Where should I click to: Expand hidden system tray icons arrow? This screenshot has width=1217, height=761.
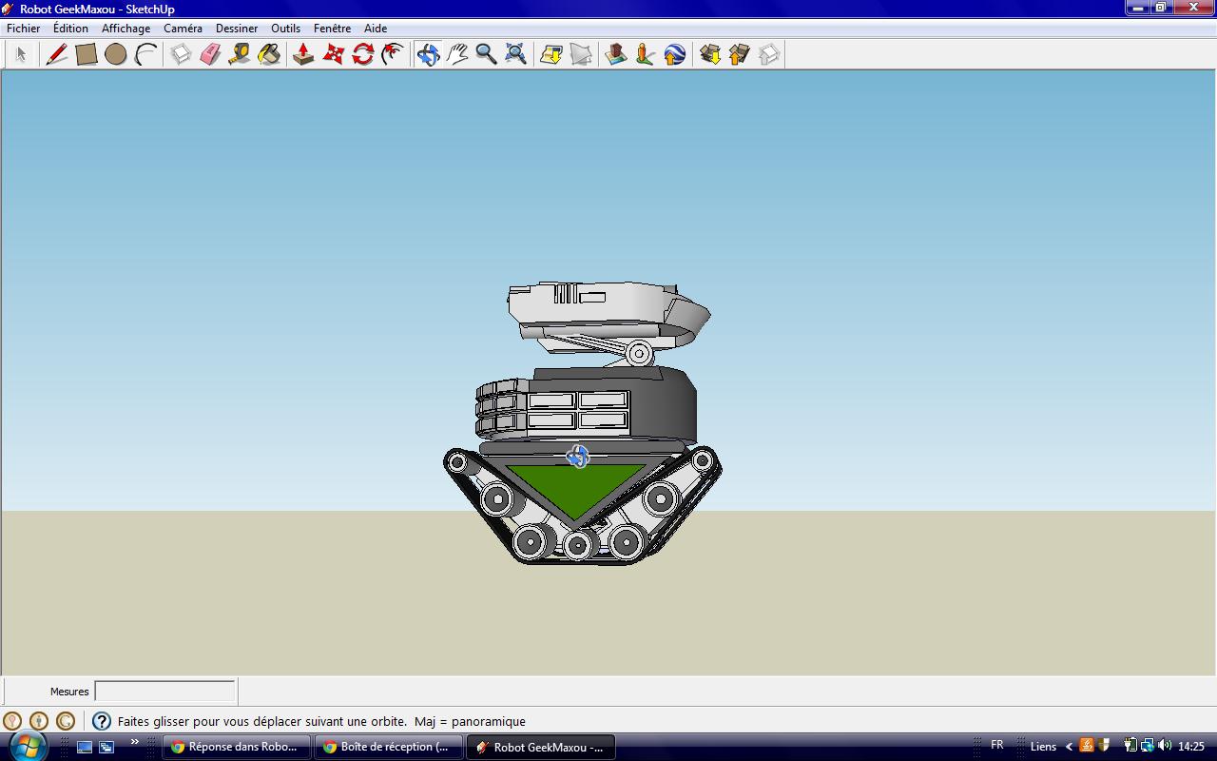1069,747
